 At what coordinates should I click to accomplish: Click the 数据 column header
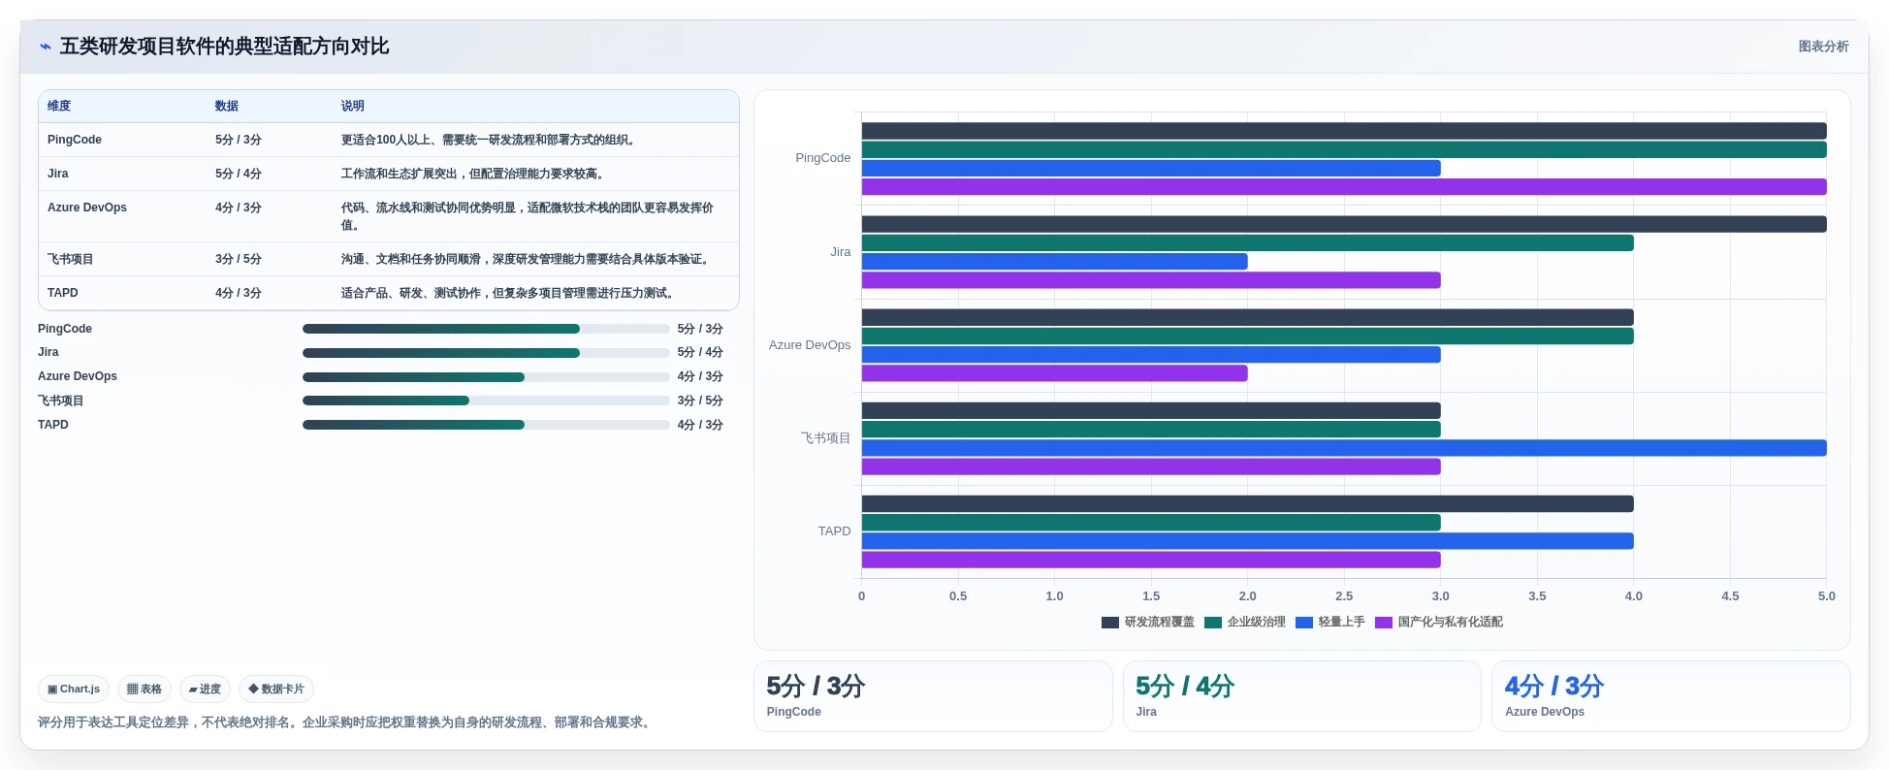tap(227, 107)
